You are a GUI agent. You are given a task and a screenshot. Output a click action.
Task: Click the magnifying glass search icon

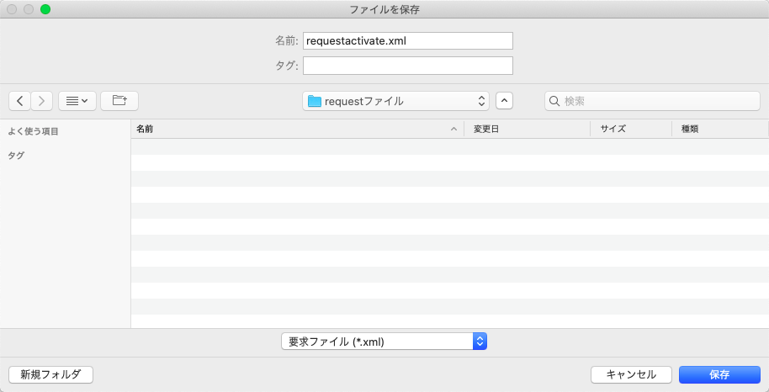click(554, 102)
